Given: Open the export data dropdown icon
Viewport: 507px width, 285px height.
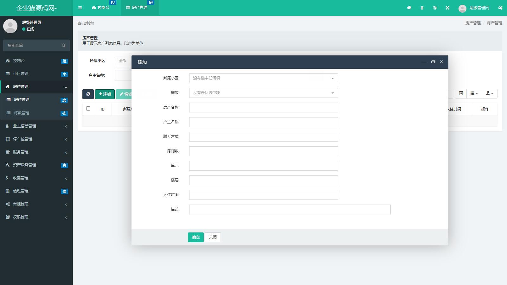Looking at the screenshot, I should (490, 93).
